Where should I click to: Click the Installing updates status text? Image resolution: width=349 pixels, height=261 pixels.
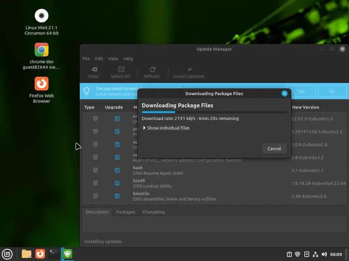pyautogui.click(x=103, y=241)
